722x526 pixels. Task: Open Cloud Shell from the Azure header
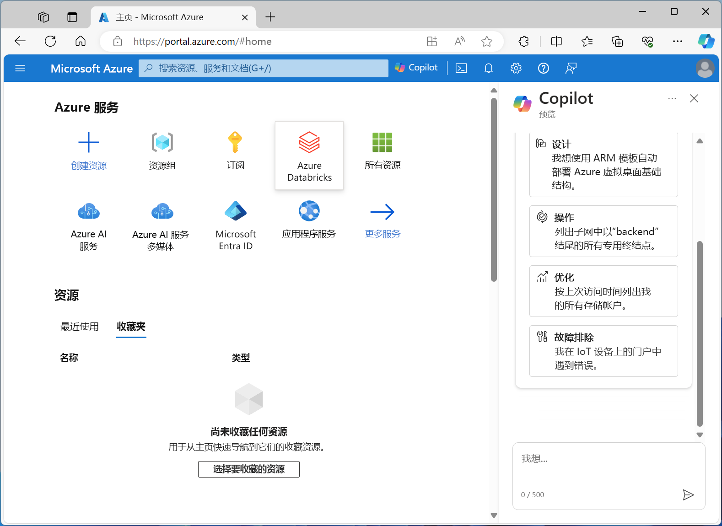pyautogui.click(x=461, y=68)
